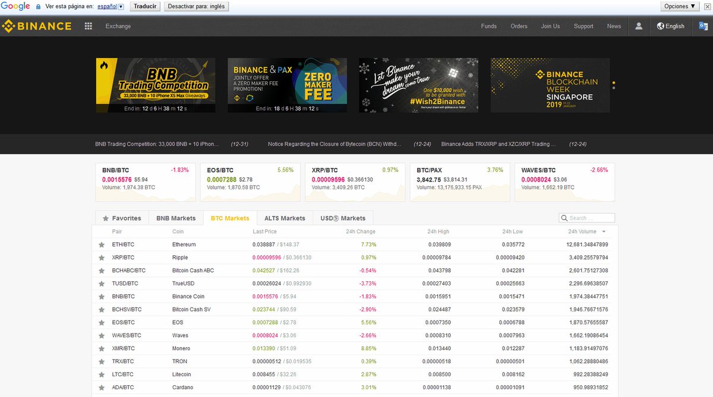This screenshot has width=713, height=397.
Task: Sort table by Pair column
Action: pyautogui.click(x=117, y=231)
